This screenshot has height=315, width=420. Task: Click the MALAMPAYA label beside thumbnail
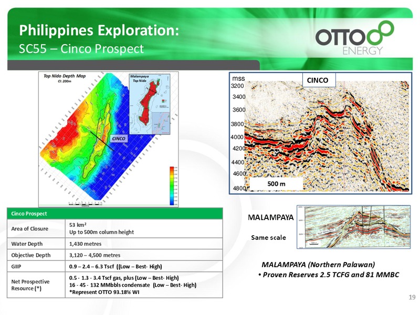pos(271,217)
